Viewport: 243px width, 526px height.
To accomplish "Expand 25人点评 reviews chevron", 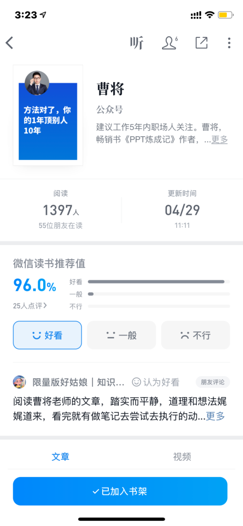I will 30,306.
